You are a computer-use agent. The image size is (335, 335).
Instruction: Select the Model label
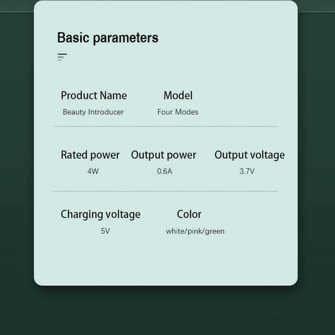(178, 95)
